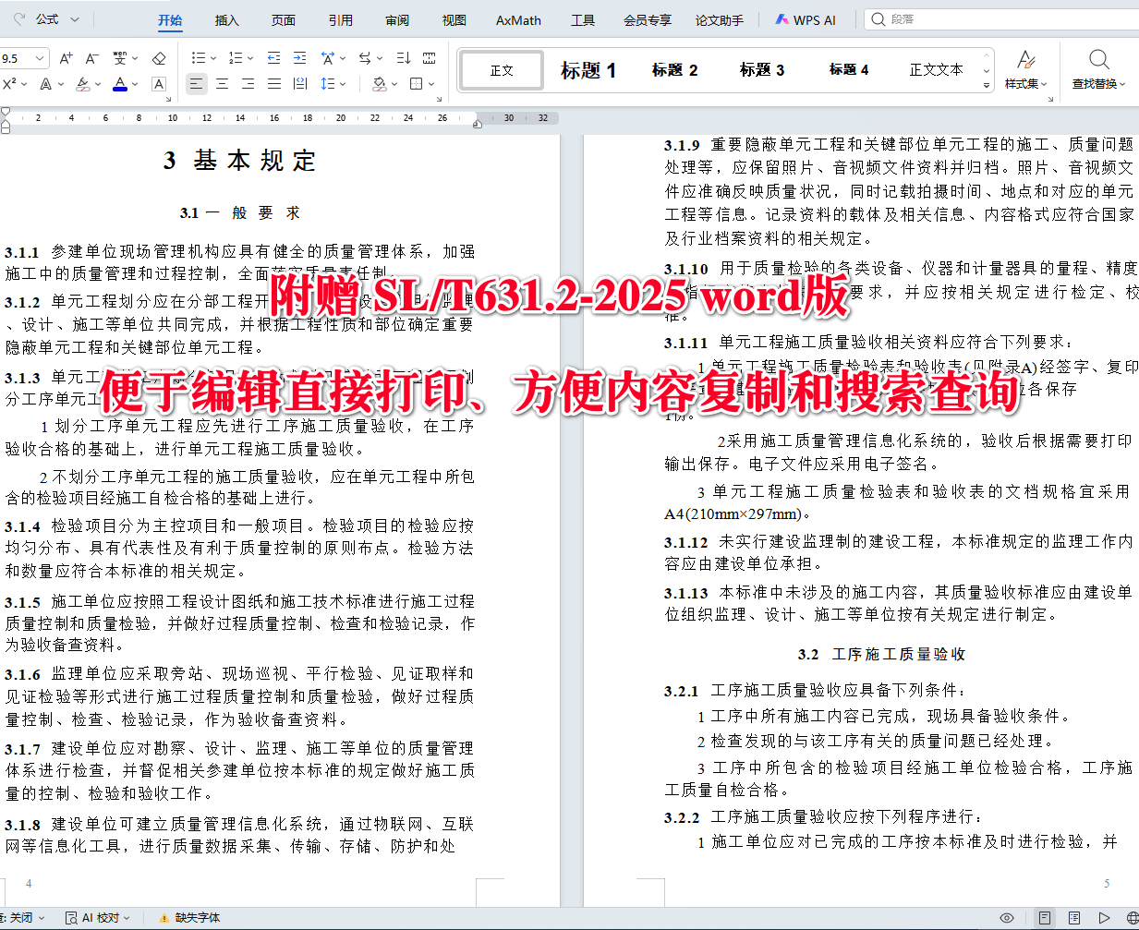Expand font color dropdown arrow
1139x930 pixels.
click(x=135, y=84)
